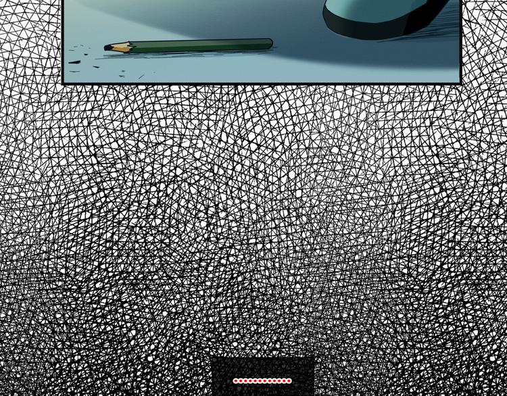This screenshot has width=507, height=396.
Task: Click the green pencil in the comic panel
Action: pyautogui.click(x=189, y=46)
